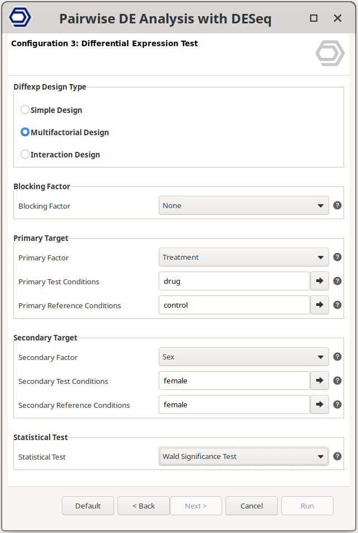Open the Blocking Factor dropdown
The image size is (358, 533).
click(x=243, y=205)
